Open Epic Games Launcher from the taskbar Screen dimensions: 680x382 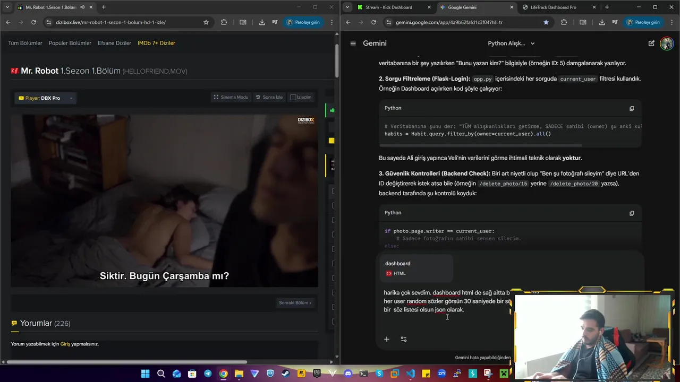point(317,374)
